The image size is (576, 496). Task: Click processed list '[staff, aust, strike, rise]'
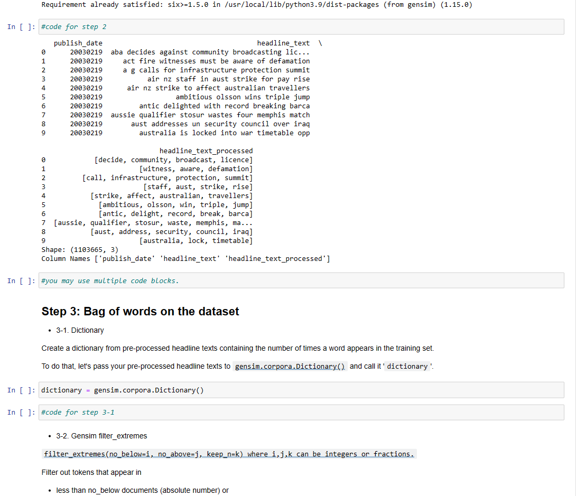[x=198, y=187]
